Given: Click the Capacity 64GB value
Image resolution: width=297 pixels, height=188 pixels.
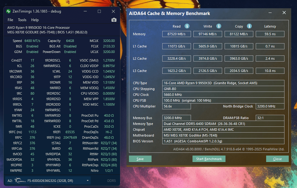Looking at the screenshot, I should click(70, 41).
